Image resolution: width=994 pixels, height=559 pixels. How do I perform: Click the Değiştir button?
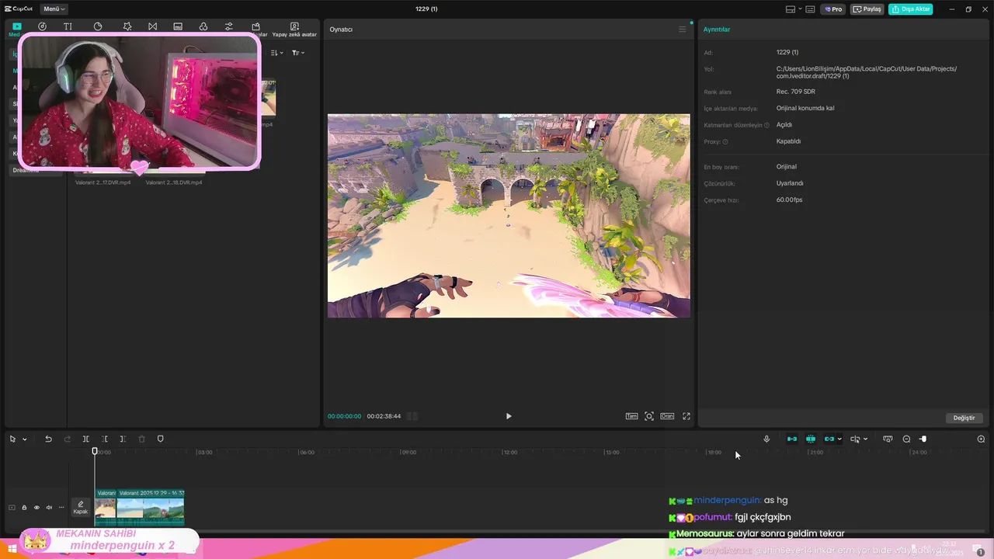(964, 418)
